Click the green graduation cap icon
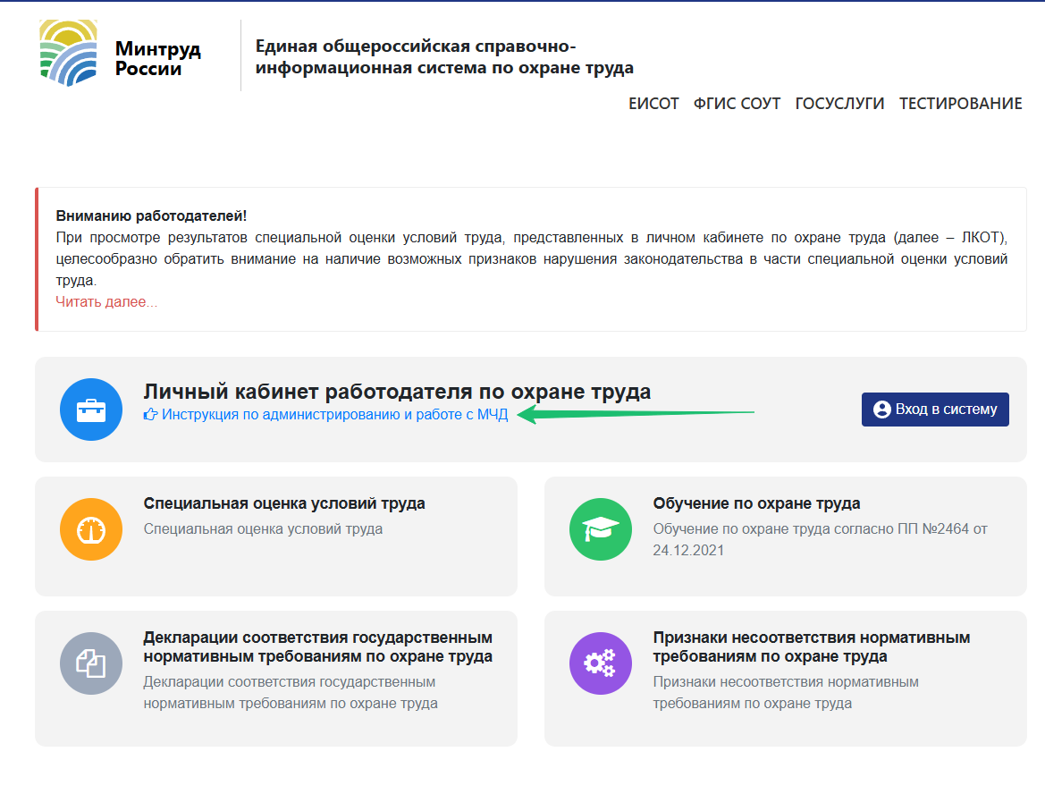1045x794 pixels. [600, 530]
